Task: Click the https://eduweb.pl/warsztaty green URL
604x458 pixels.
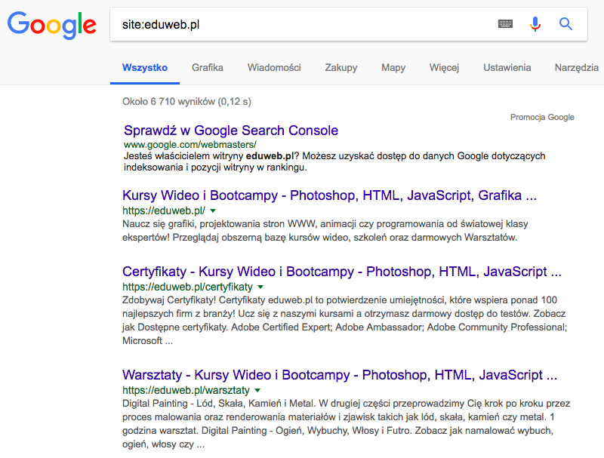Action: pyautogui.click(x=186, y=390)
